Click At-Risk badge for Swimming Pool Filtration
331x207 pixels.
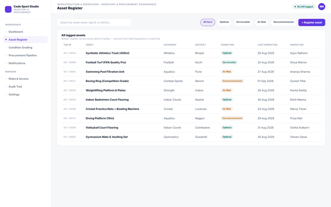tap(227, 72)
